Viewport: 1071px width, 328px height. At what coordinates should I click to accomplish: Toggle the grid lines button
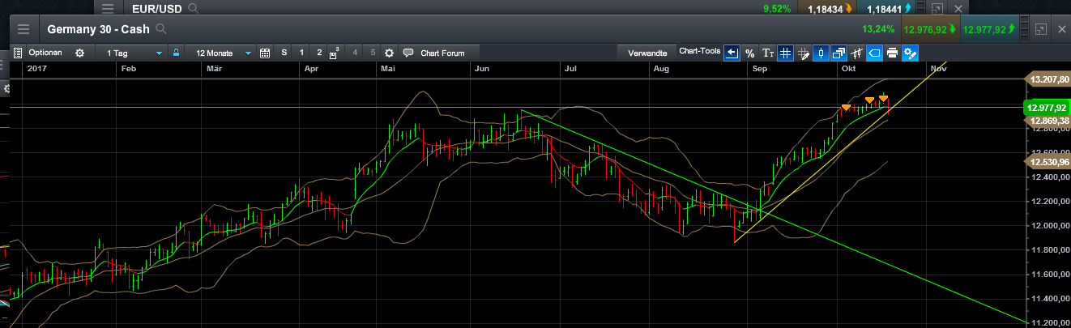click(x=785, y=53)
